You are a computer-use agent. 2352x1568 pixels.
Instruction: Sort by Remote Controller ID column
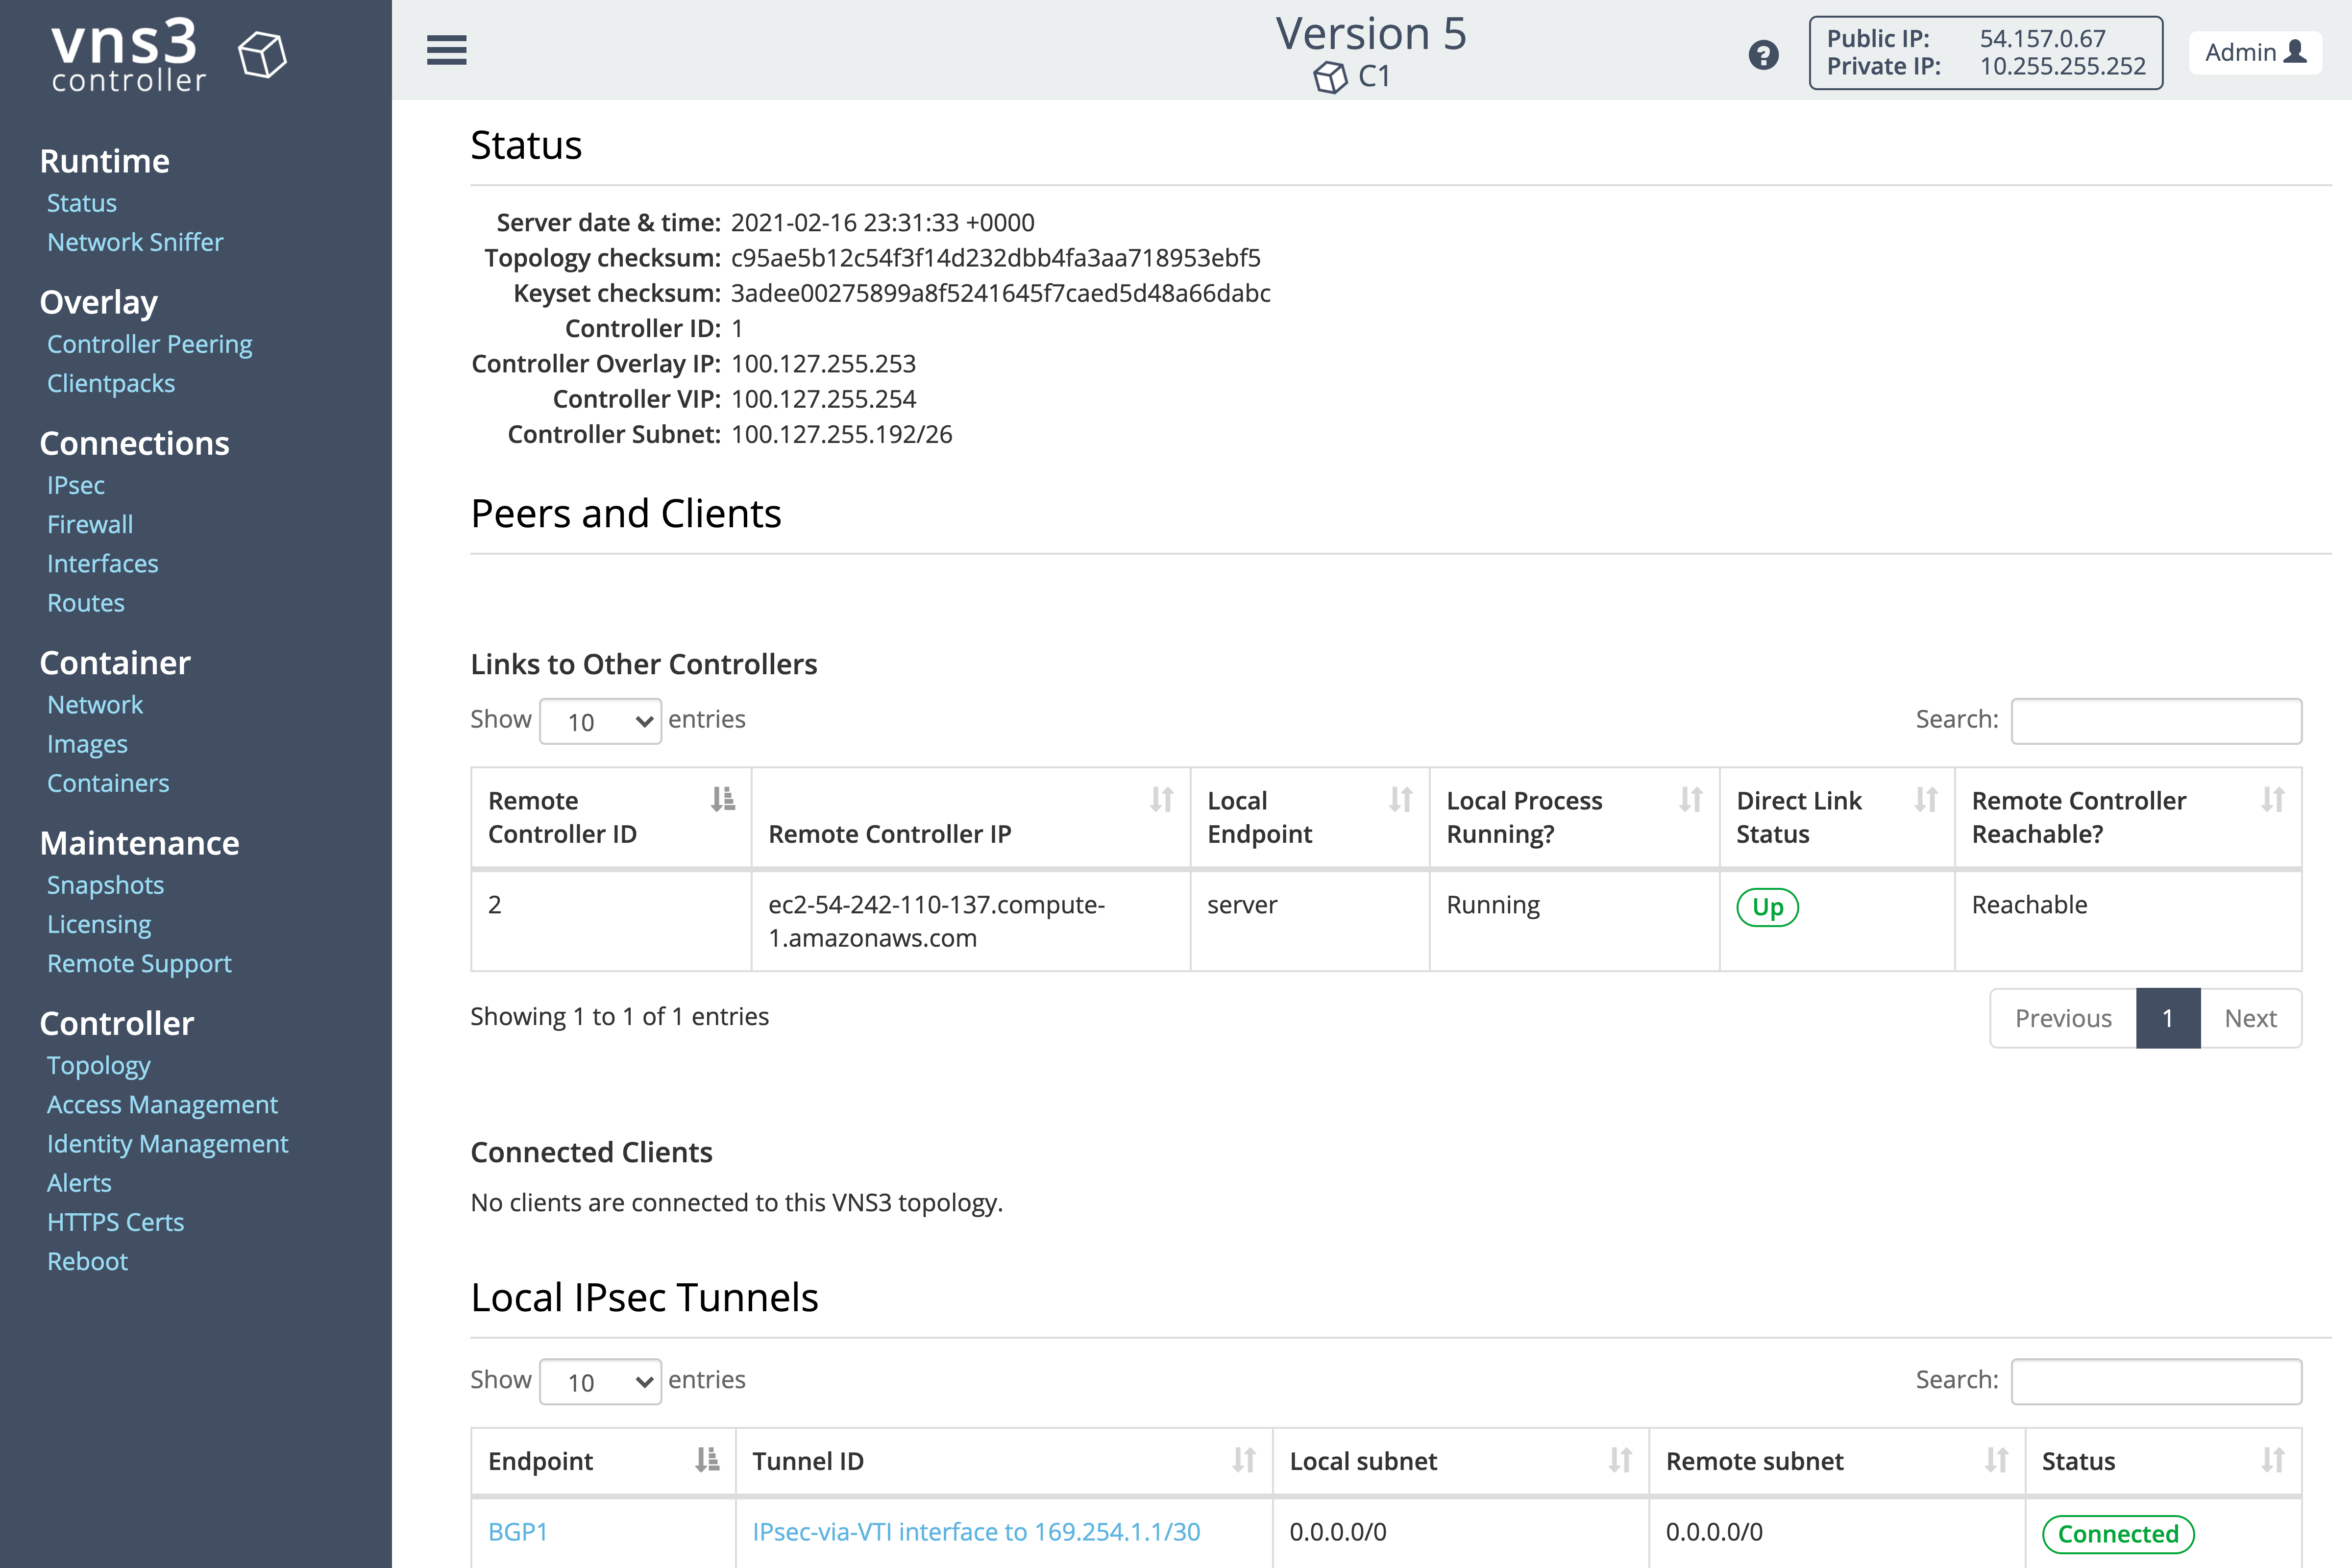tap(611, 817)
